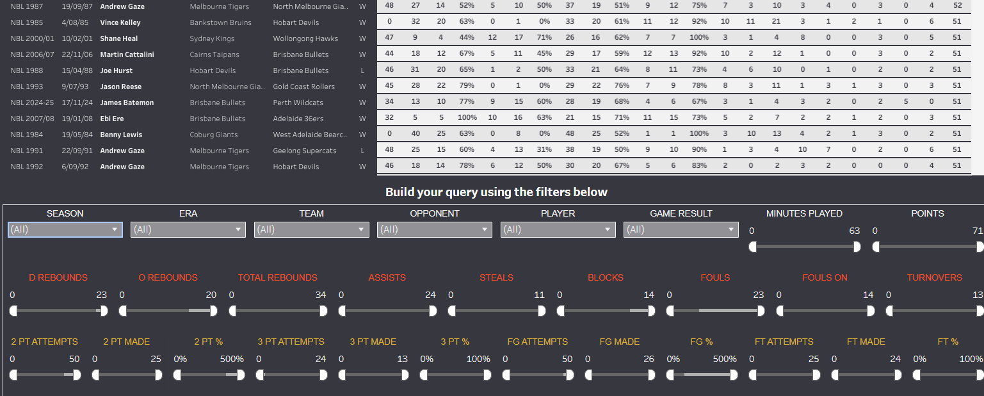Edit the MINUTES PLAYED maximum value 63
Viewport: 984px width, 396px height.
click(855, 231)
